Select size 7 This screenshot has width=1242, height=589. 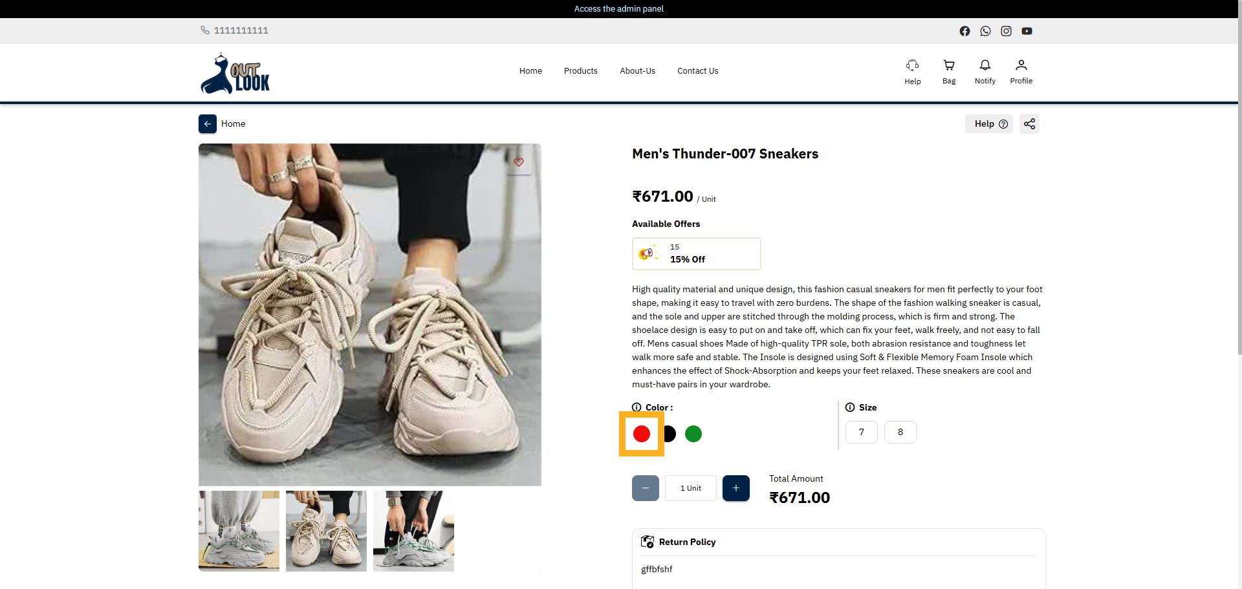click(x=861, y=432)
